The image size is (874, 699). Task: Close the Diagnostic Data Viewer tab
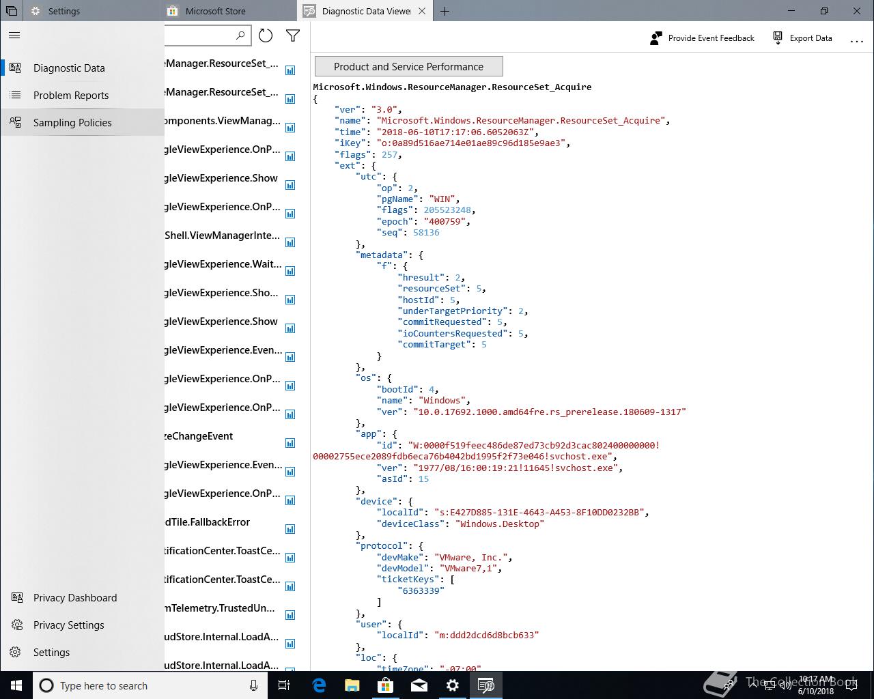422,11
